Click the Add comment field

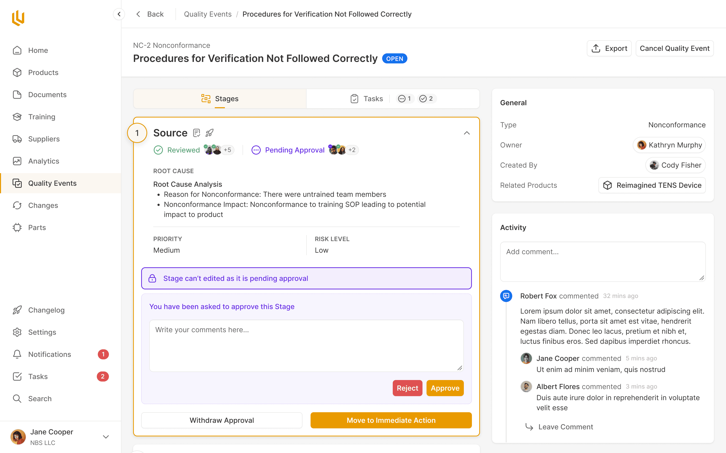tap(602, 261)
